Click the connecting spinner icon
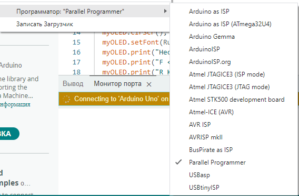This screenshot has width=299, height=196. 66,99
